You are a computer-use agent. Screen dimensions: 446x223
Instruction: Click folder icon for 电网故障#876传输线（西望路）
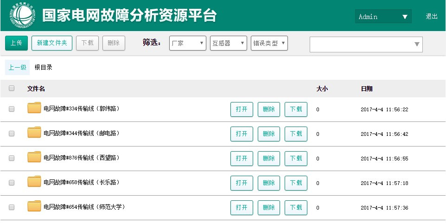click(34, 158)
